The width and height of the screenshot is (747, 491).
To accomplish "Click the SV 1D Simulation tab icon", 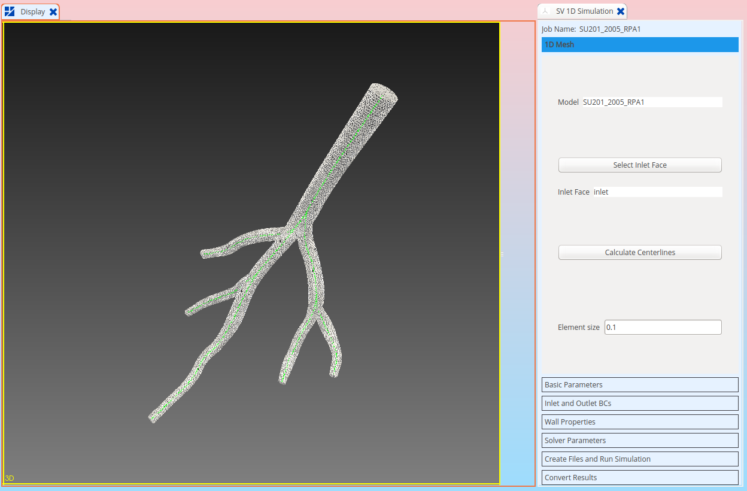I will point(545,11).
